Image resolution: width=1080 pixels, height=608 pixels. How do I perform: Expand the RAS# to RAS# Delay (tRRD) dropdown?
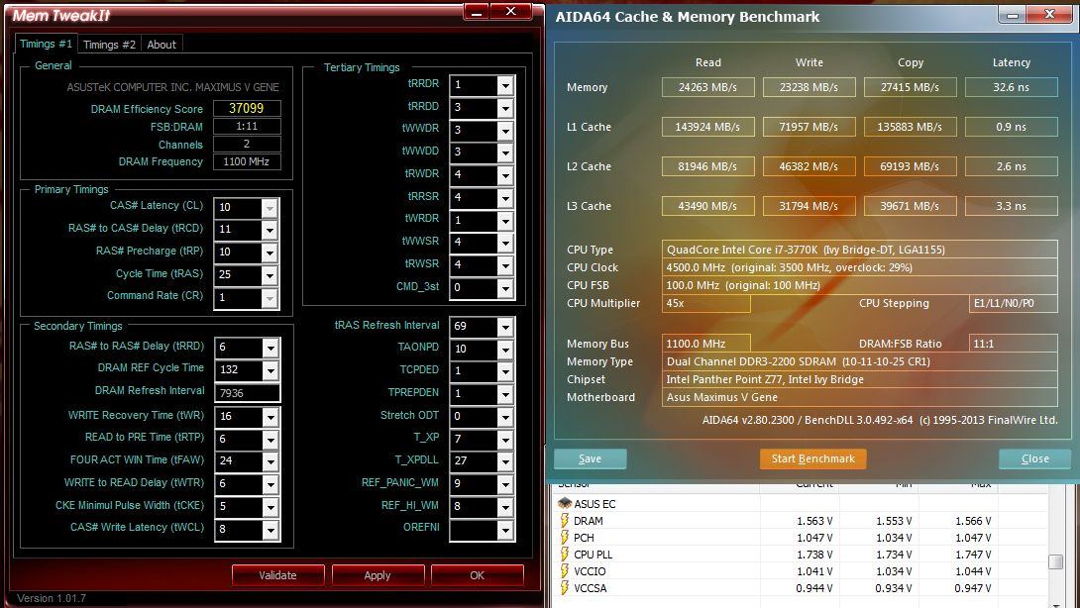pyautogui.click(x=270, y=347)
